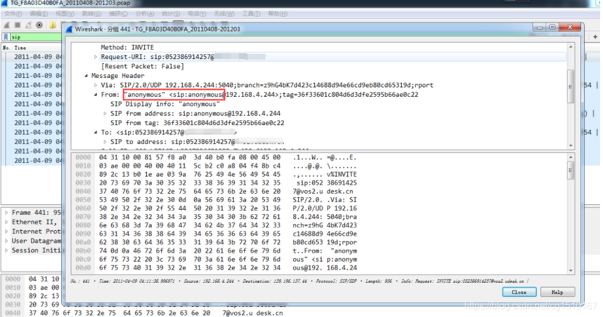Expand the SIP from address node
This screenshot has width=603, height=317.
coord(105,113)
